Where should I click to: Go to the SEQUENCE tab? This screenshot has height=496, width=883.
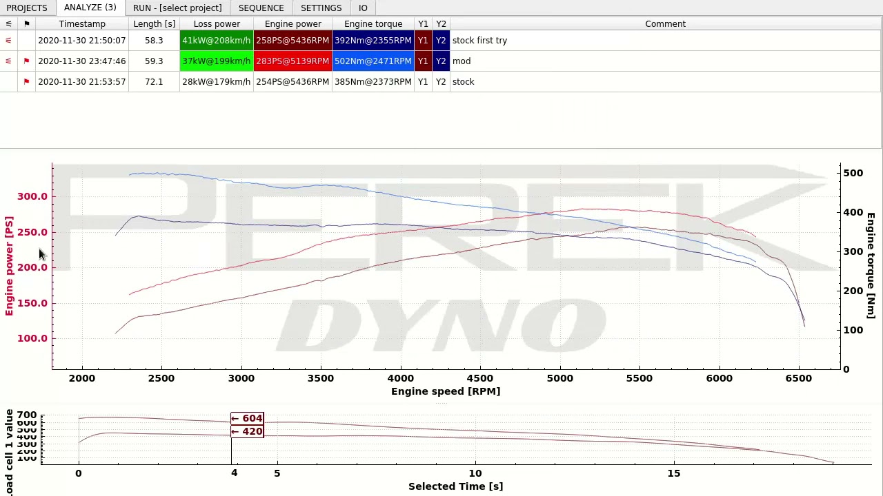[261, 8]
